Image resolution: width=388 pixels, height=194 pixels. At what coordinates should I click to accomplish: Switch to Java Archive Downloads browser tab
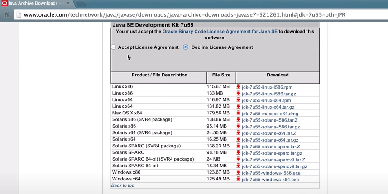coord(36,4)
